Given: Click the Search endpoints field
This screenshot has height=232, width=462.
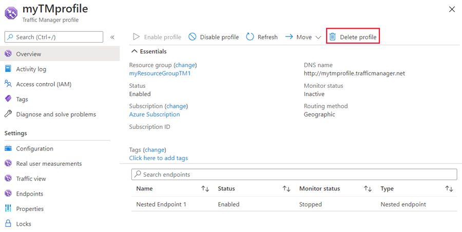Looking at the screenshot, I should click(x=294, y=175).
